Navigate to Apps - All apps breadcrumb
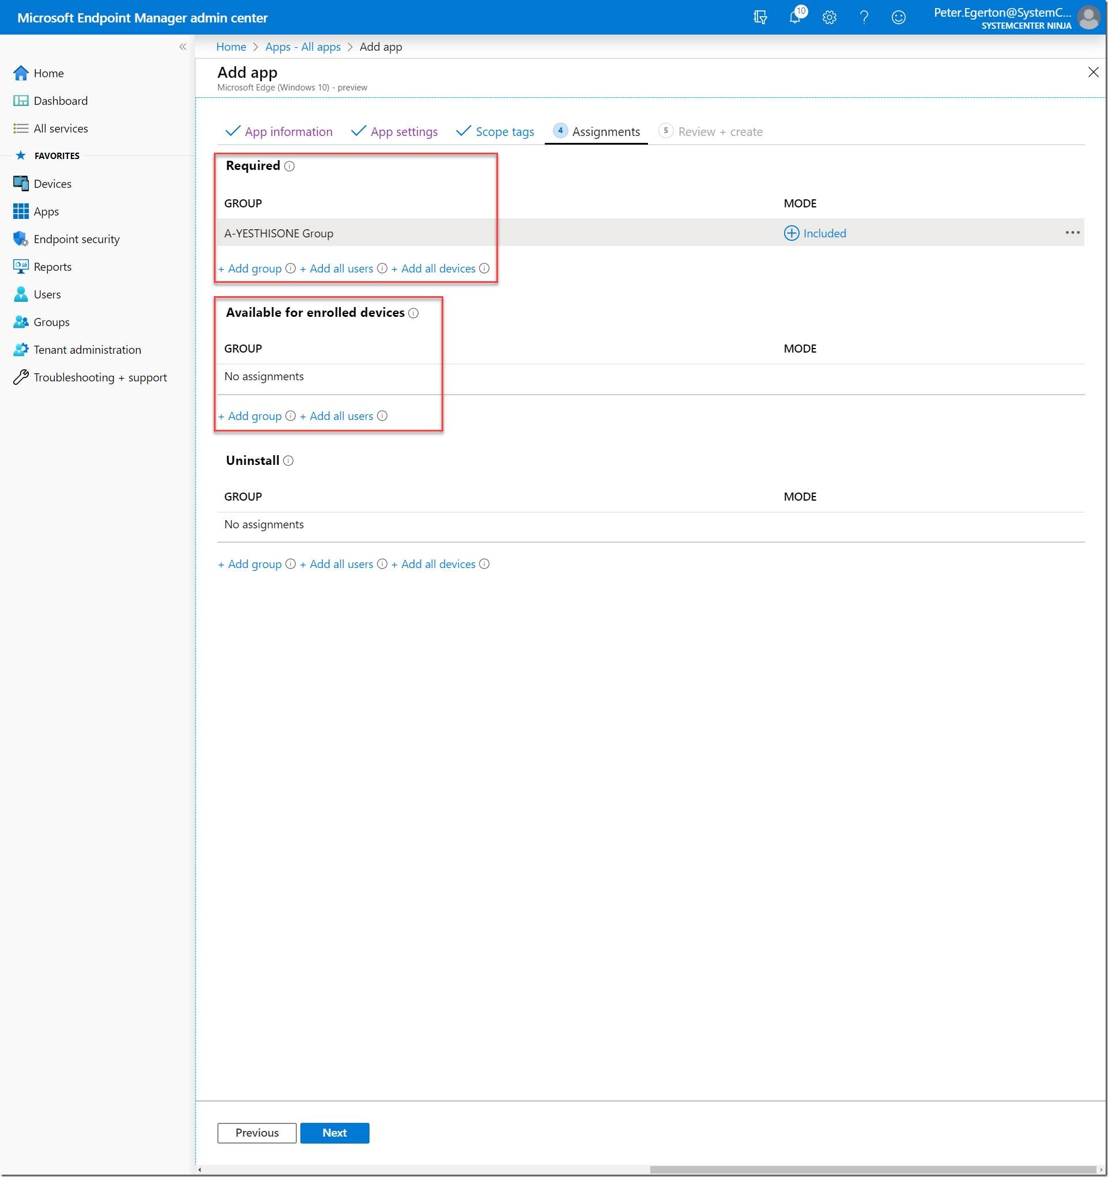 (303, 47)
